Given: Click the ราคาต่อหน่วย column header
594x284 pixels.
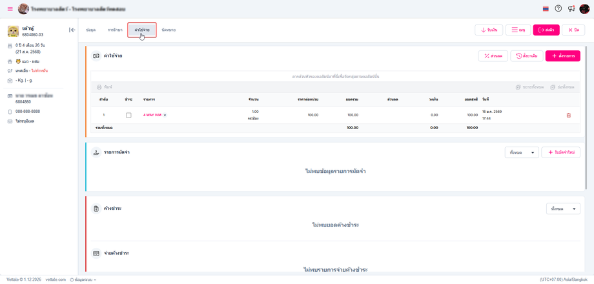Looking at the screenshot, I should tap(307, 99).
